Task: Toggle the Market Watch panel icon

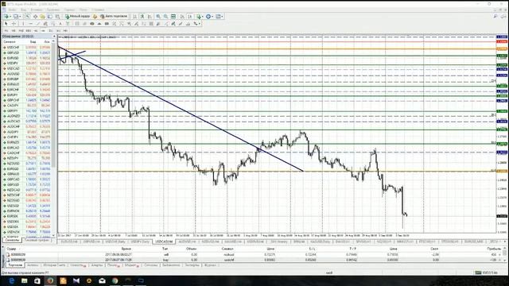Action: [28, 16]
